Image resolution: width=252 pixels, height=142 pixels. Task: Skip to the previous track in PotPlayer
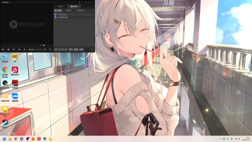(x=14, y=50)
